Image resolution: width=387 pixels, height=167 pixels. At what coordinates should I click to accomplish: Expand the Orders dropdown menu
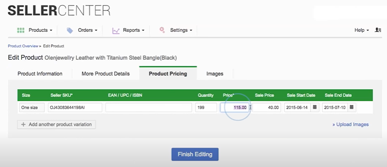coord(88,30)
